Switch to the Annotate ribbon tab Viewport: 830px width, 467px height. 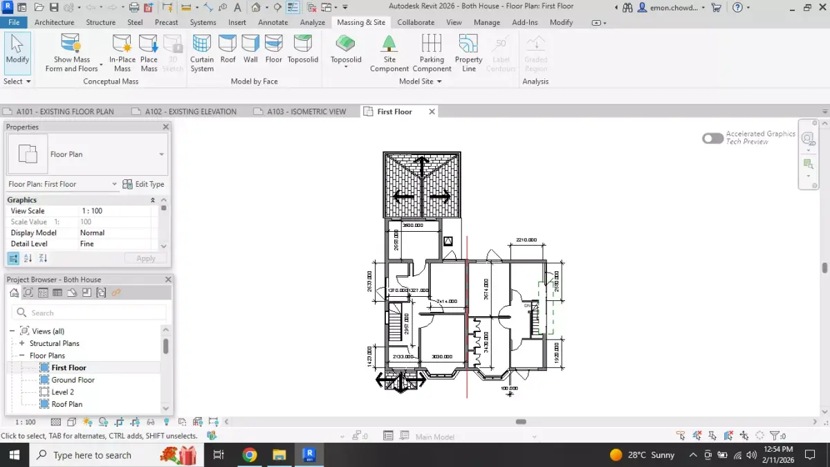point(273,22)
